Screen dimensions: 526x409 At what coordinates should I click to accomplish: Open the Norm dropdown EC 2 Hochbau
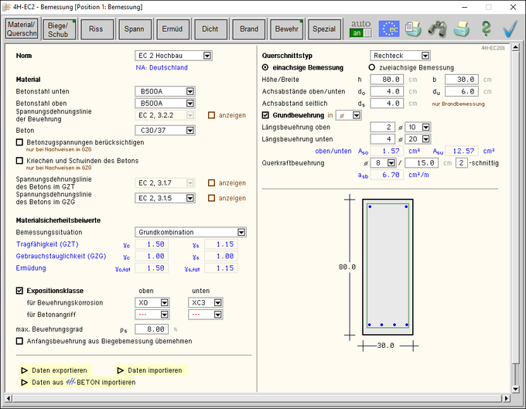click(x=207, y=56)
